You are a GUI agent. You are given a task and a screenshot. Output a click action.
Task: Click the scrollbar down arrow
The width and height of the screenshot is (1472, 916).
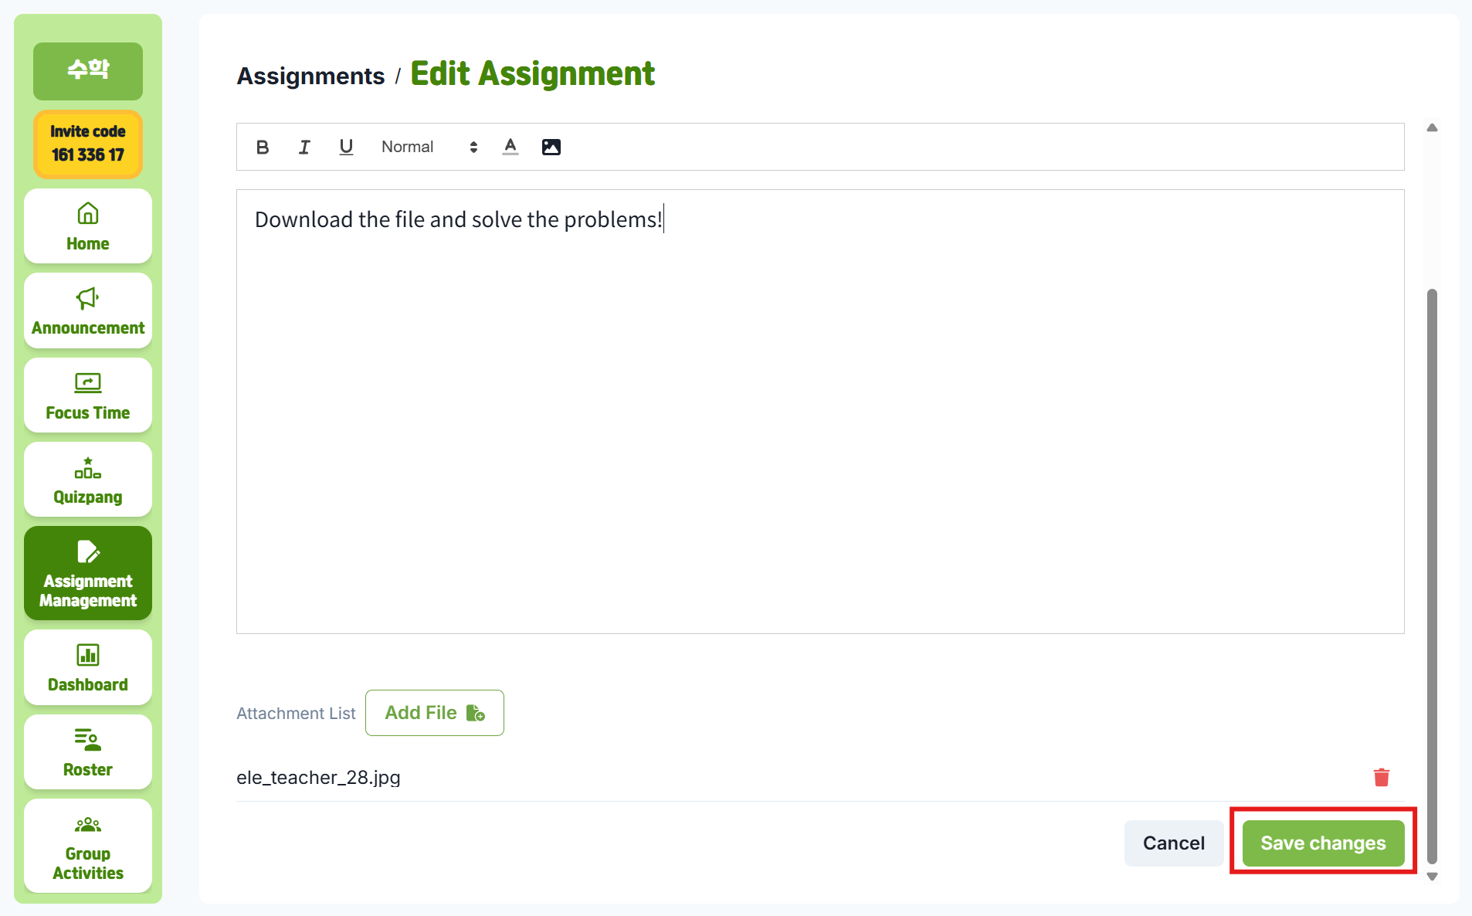(1432, 877)
